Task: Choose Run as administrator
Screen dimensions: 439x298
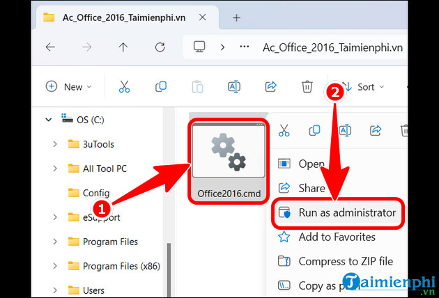Action: [338, 212]
